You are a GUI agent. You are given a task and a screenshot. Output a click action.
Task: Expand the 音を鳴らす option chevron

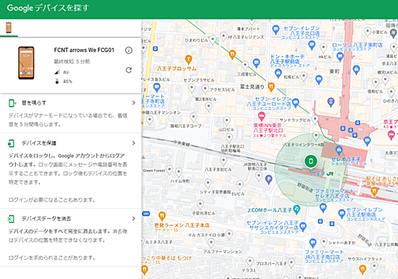pos(134,103)
